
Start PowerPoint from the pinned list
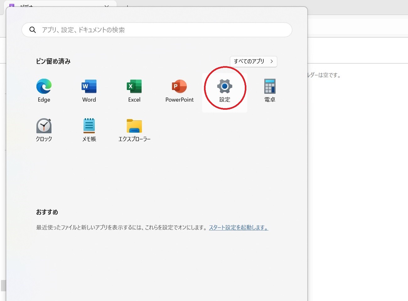click(x=180, y=91)
